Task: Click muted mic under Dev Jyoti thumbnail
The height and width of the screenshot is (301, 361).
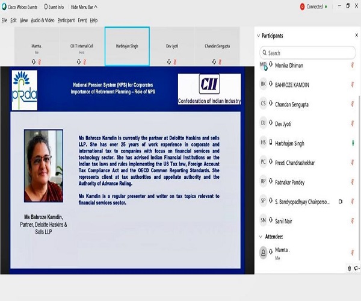Action: pos(174,62)
